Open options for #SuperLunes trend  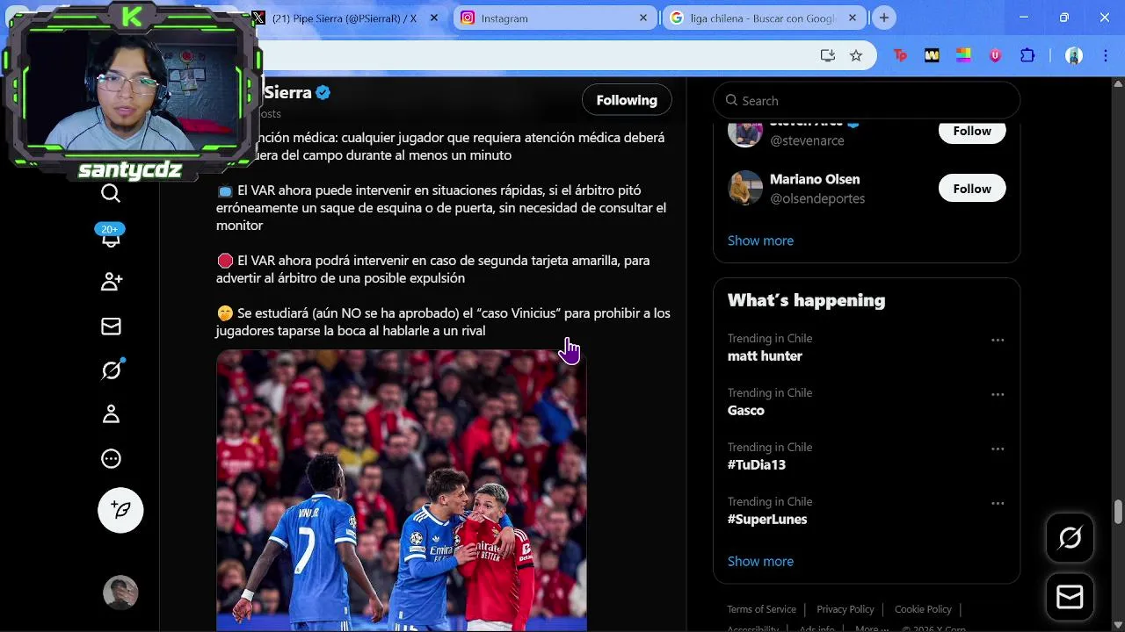[998, 503]
